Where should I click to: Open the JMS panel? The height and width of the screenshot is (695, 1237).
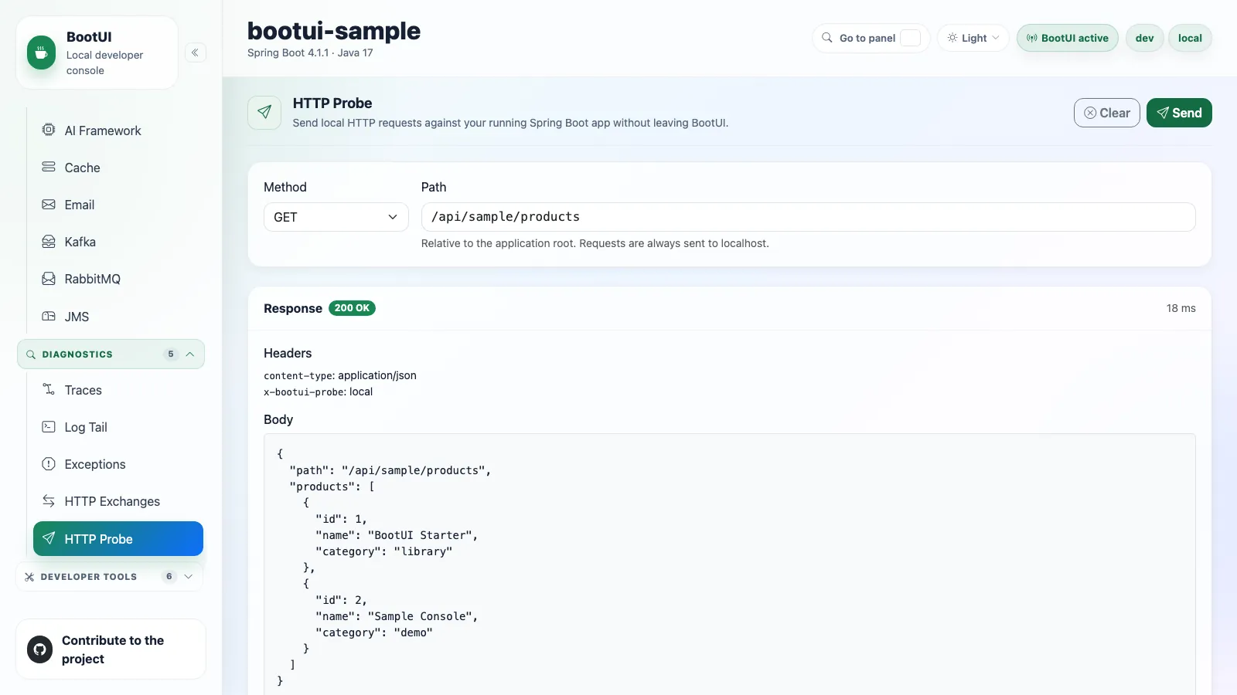pyautogui.click(x=118, y=317)
